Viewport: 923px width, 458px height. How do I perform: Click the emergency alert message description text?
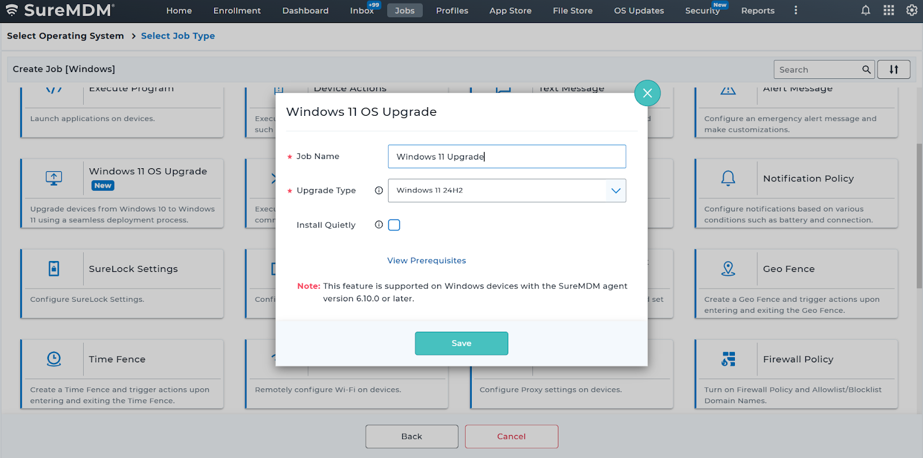pyautogui.click(x=790, y=124)
